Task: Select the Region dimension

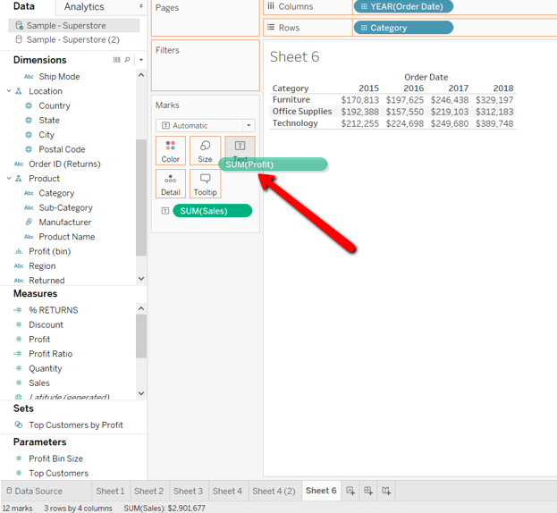Action: coord(42,266)
